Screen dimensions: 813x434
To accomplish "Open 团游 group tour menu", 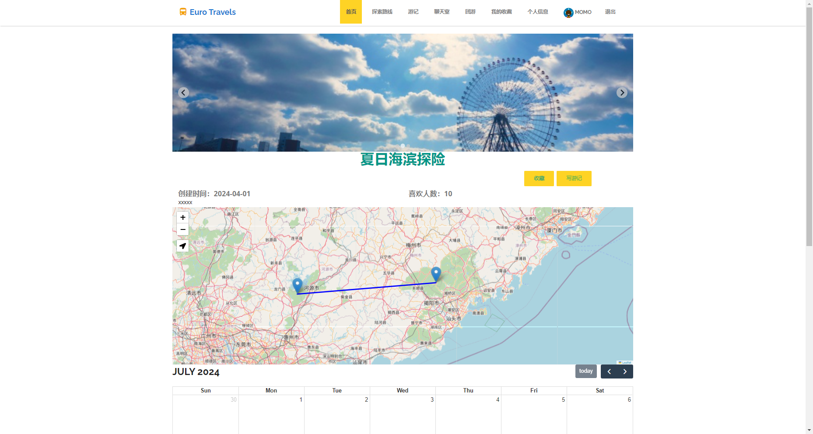I will 470,12.
